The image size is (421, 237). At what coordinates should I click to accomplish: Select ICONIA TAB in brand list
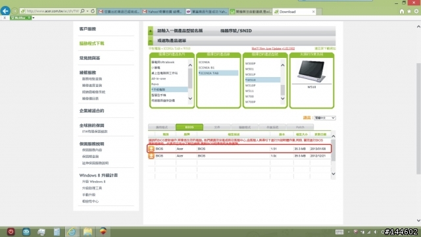[x=218, y=73]
